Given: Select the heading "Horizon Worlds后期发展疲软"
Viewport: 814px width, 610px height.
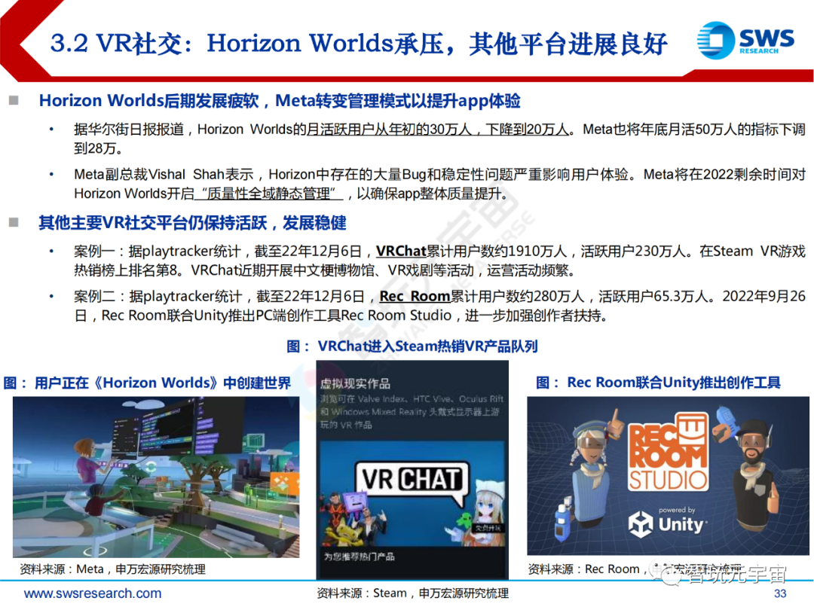Looking at the screenshot, I should [x=149, y=101].
